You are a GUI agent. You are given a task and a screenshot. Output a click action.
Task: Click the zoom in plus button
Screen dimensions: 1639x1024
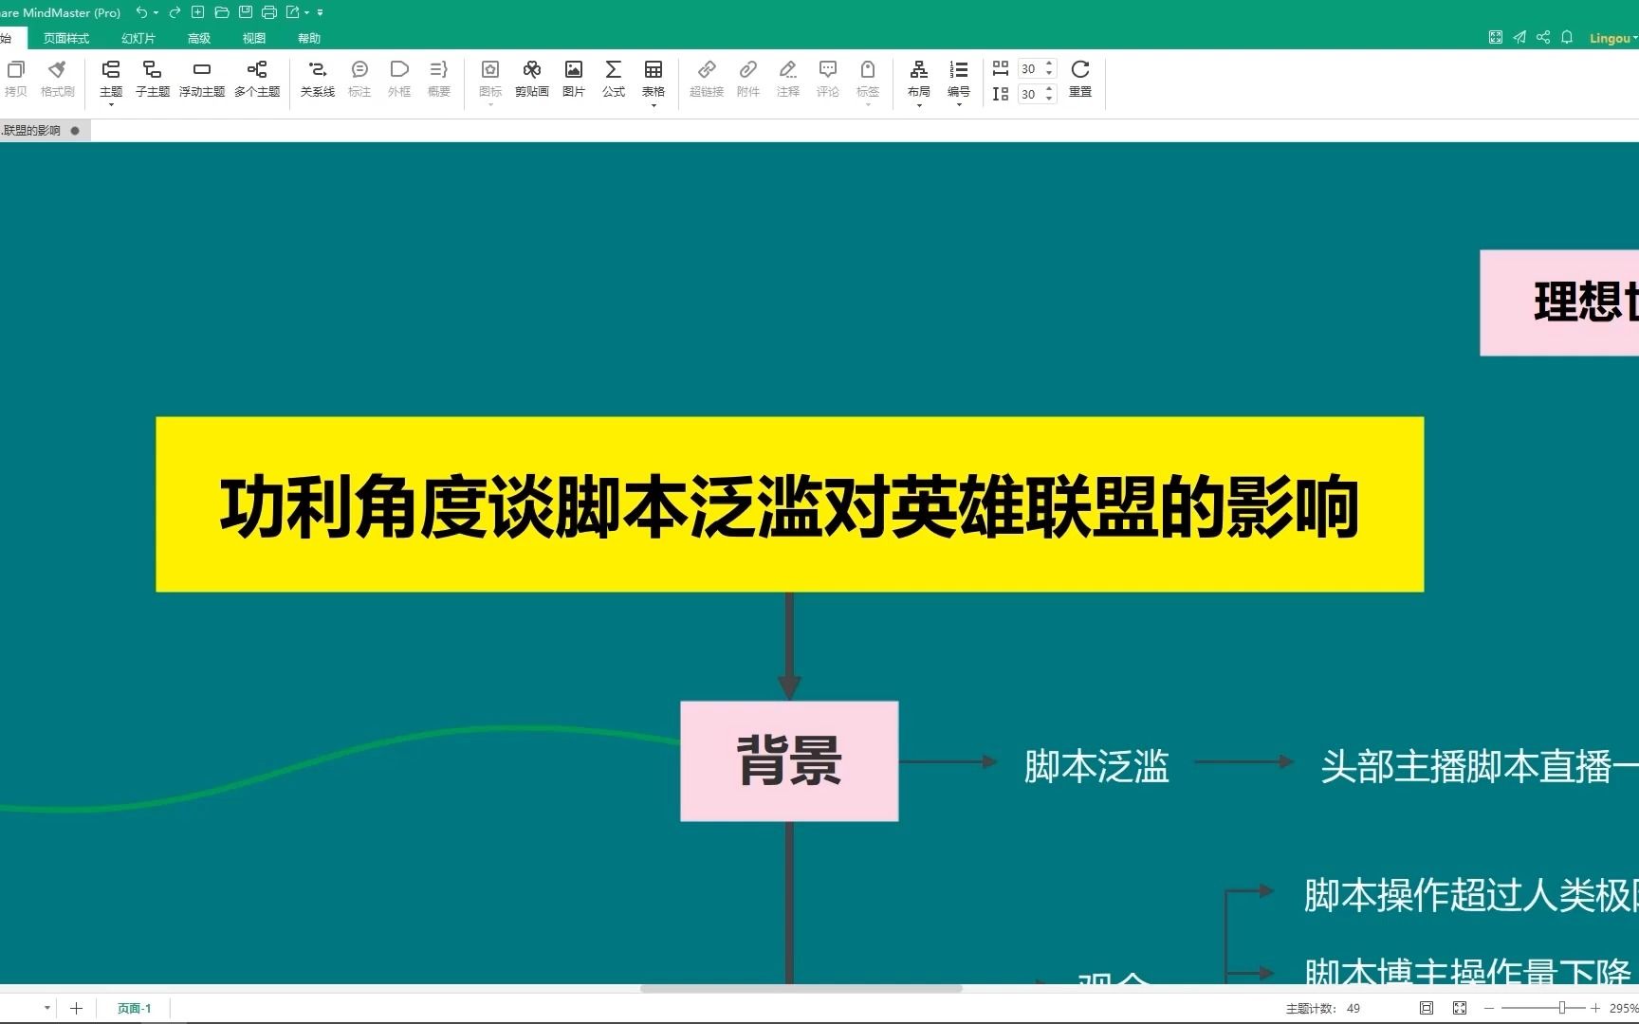pyautogui.click(x=1595, y=1008)
